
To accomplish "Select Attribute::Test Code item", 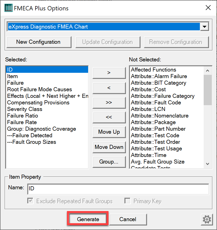I will pos(167,135).
